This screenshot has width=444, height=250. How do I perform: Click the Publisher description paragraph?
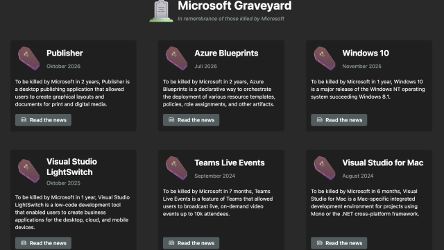72,93
